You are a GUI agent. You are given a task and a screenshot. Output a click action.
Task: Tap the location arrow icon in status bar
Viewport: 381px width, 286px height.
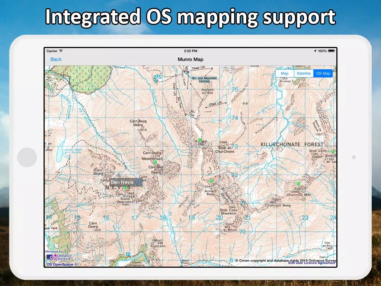pos(315,51)
